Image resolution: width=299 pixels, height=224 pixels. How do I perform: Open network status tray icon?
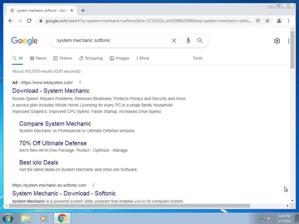point(263,218)
